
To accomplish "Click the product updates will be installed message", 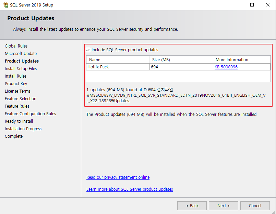I will pos(172,115).
